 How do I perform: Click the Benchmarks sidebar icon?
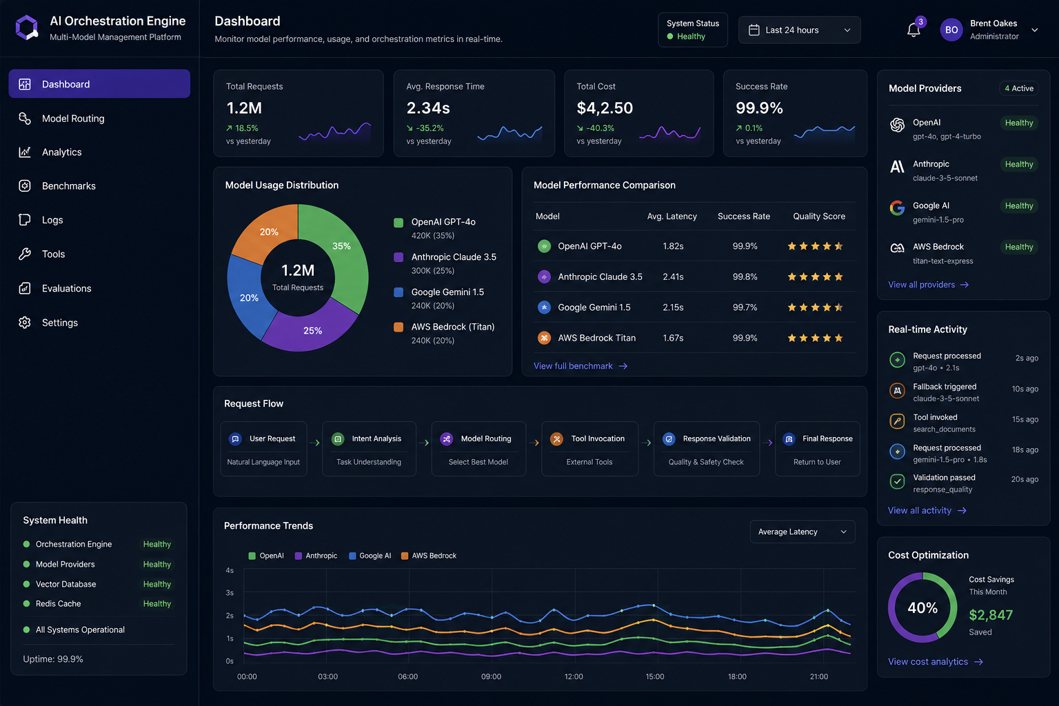click(x=25, y=185)
